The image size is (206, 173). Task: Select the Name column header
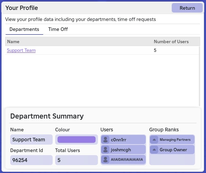click(x=13, y=42)
